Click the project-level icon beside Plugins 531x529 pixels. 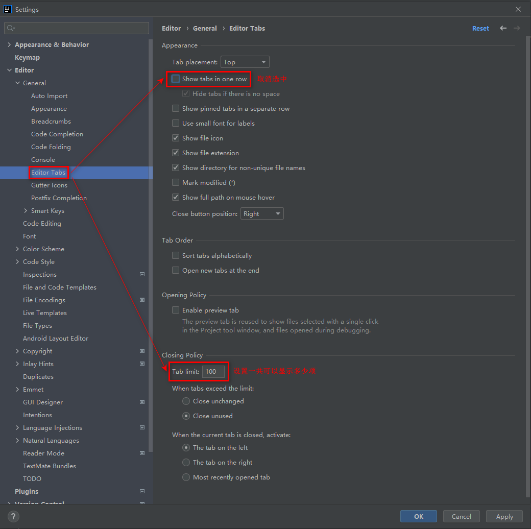tap(142, 491)
